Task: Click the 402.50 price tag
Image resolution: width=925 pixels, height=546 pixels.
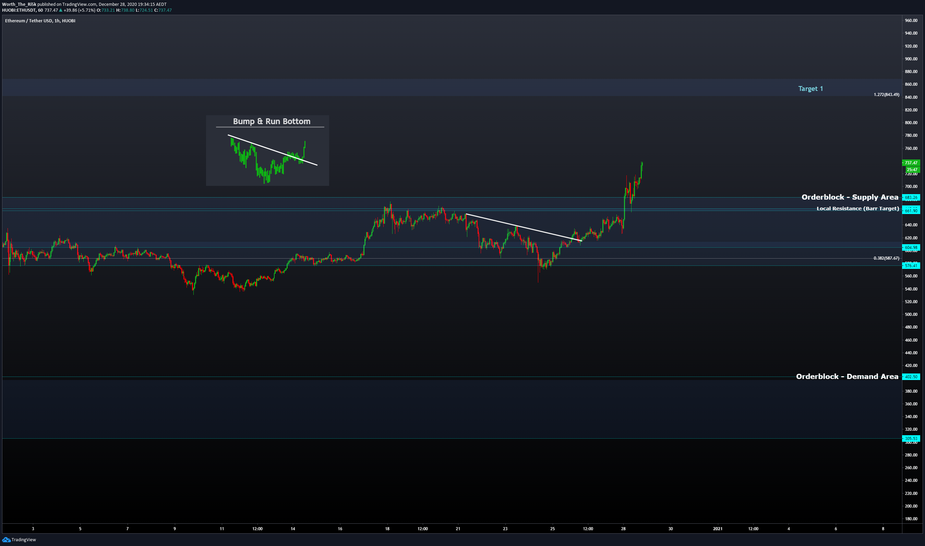Action: [x=911, y=377]
